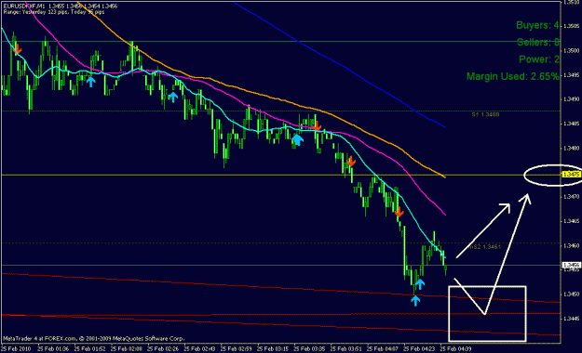
Task: Click the "25 Feb 02:59" time axis label
Action: coord(237,349)
